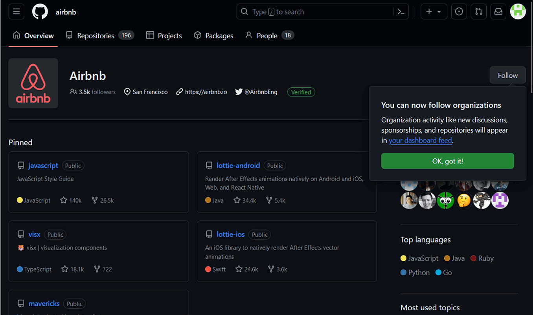Select JavaScript in Top languages
The height and width of the screenshot is (315, 533).
(419, 258)
